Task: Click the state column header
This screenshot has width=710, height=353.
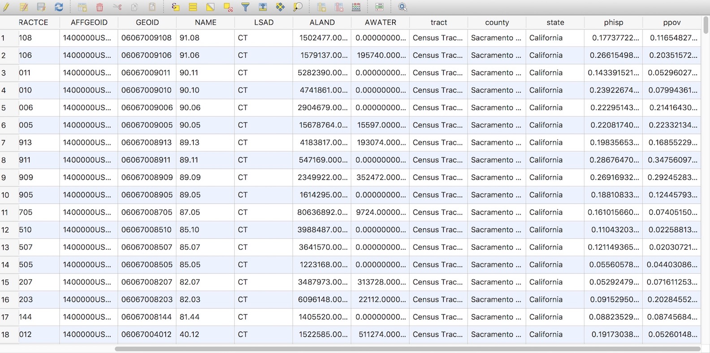Action: [555, 22]
